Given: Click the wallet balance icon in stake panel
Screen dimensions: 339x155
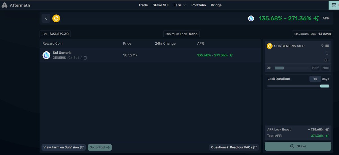Looking at the screenshot, I should point(327,46).
